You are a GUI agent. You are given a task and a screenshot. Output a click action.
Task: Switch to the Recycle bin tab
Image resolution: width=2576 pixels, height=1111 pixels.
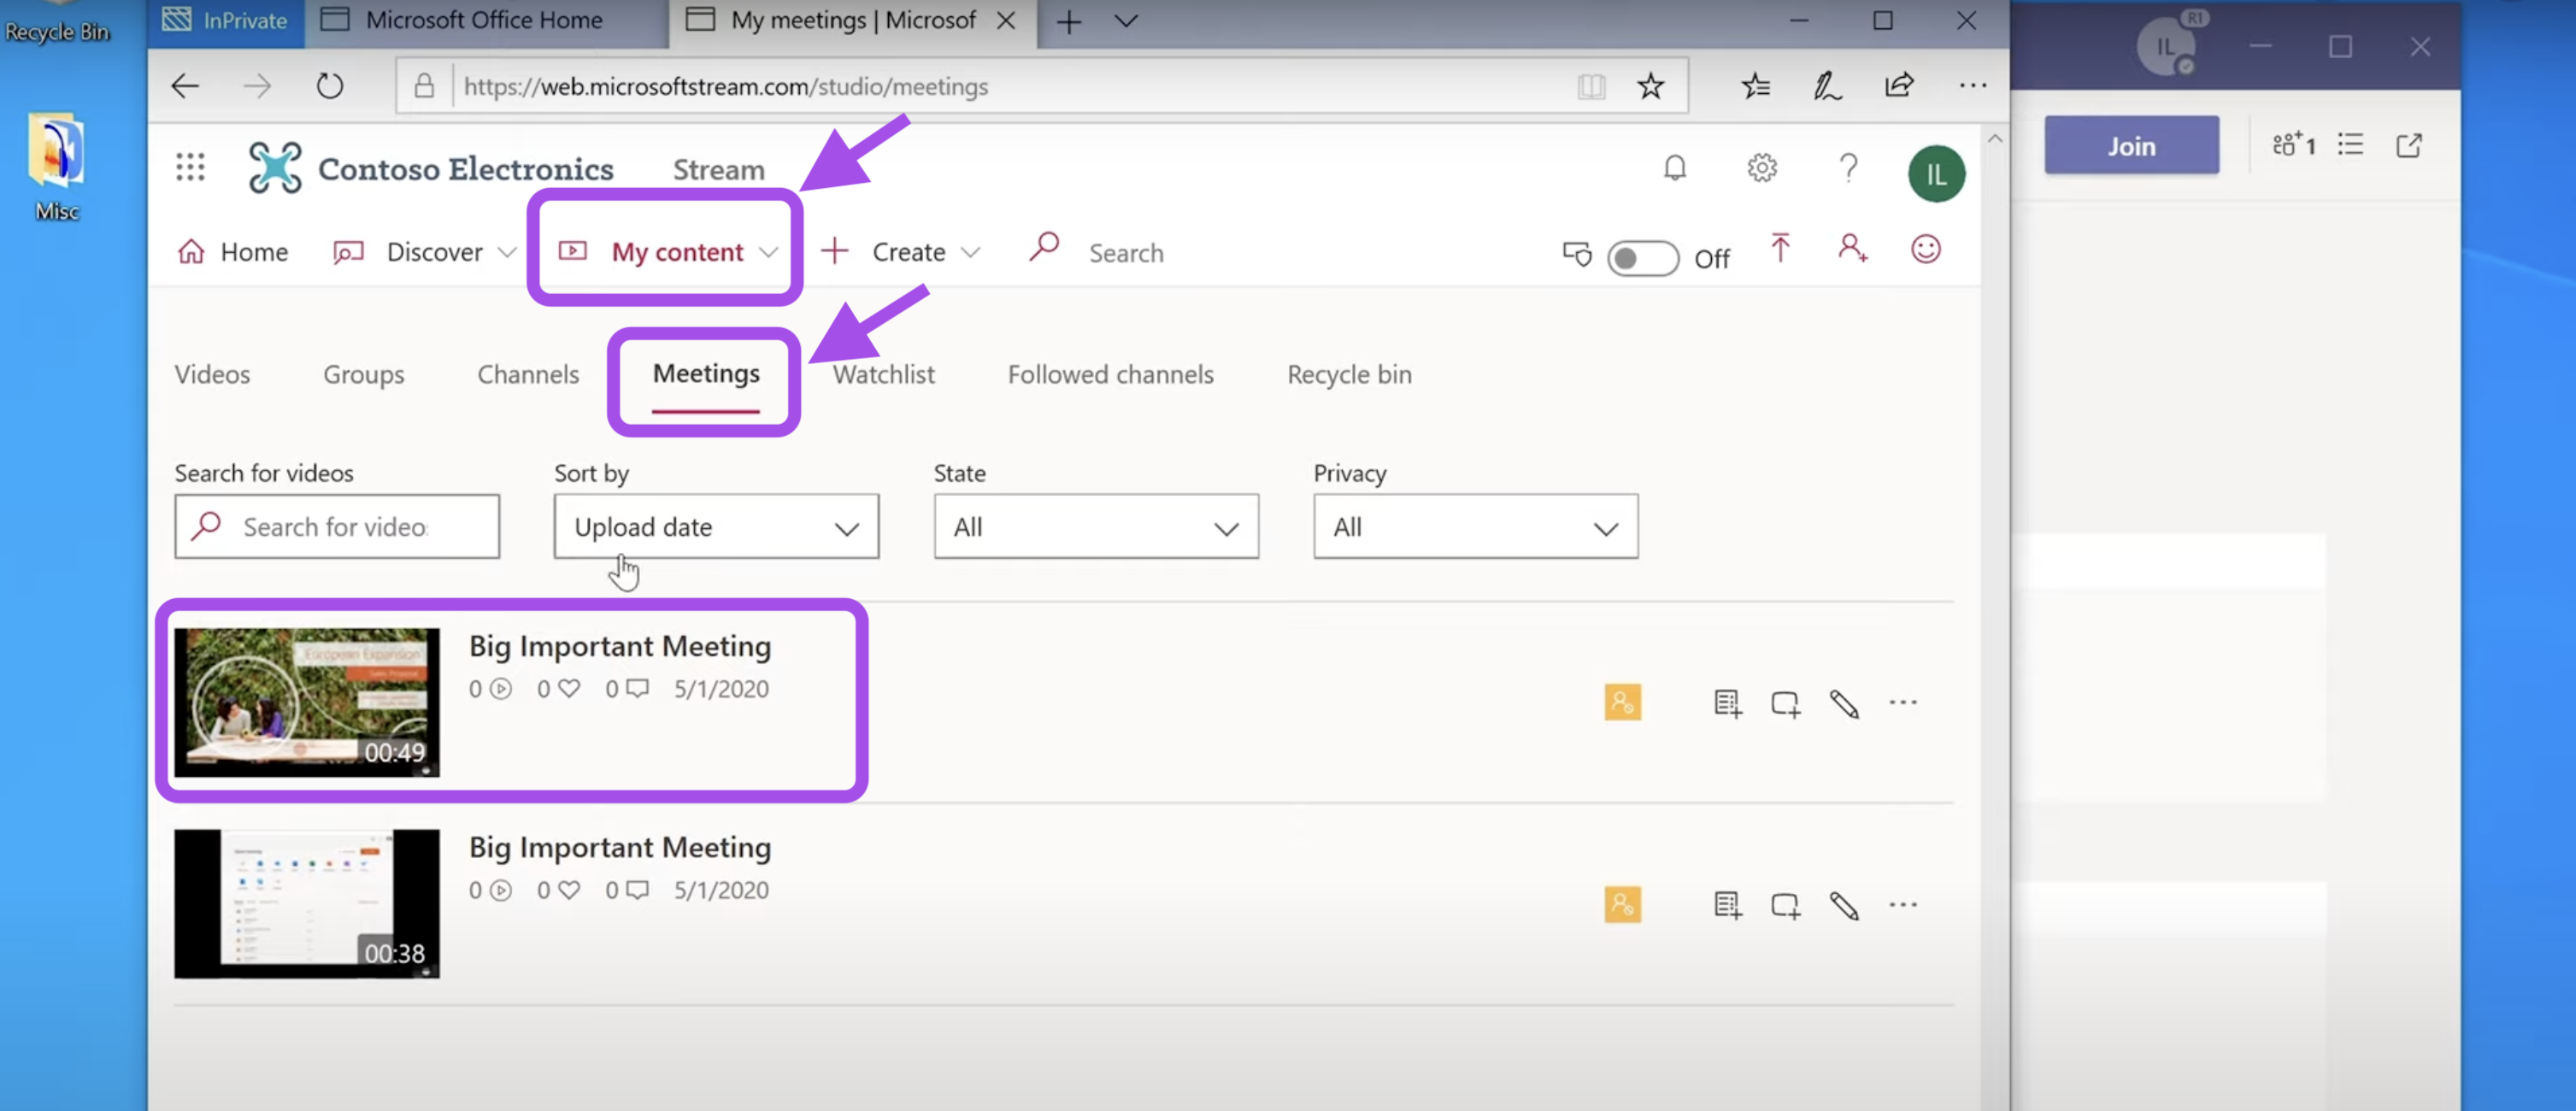tap(1348, 375)
